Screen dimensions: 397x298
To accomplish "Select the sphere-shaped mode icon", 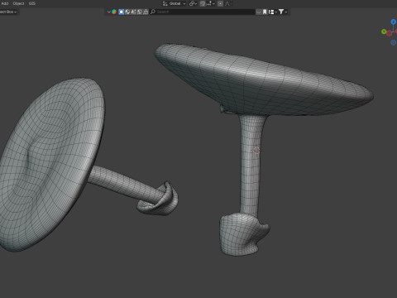I will click(x=127, y=12).
